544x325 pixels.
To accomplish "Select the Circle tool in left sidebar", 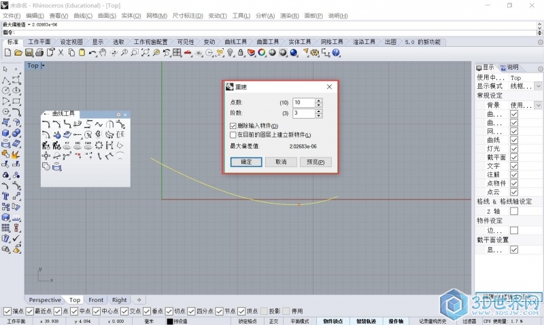I will coord(5,91).
